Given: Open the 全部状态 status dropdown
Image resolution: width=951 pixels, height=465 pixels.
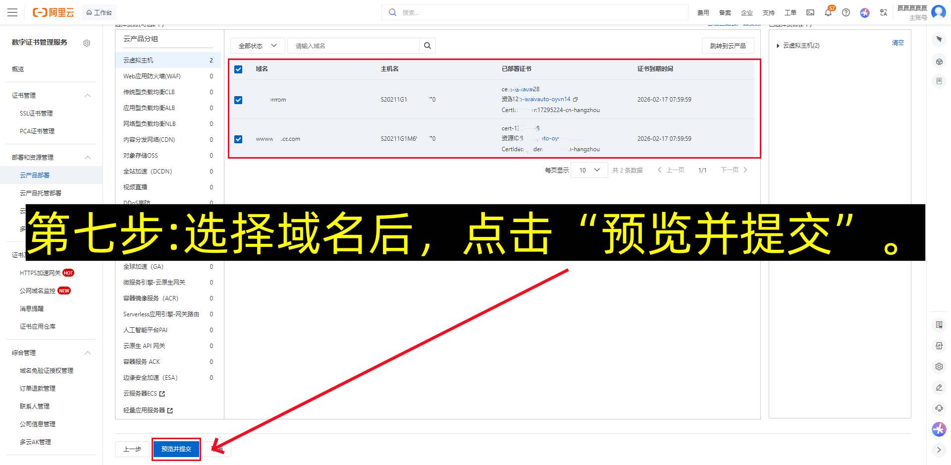Looking at the screenshot, I should pyautogui.click(x=257, y=45).
